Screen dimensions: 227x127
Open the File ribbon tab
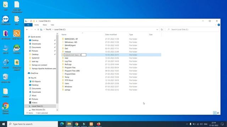click(28, 25)
